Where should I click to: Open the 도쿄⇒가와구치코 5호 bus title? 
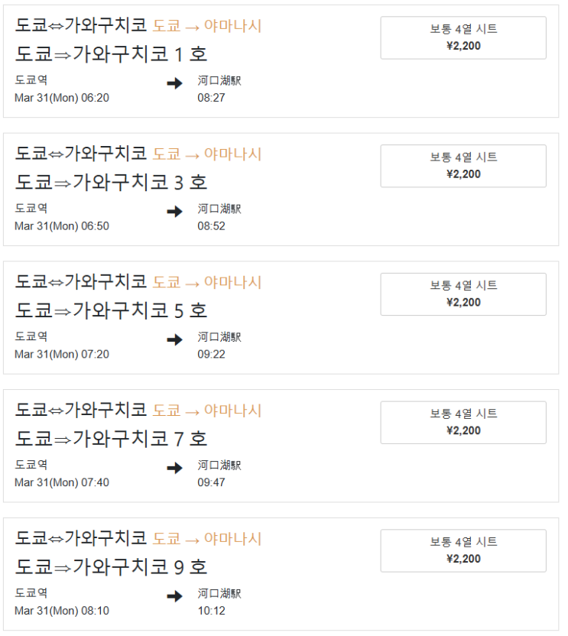(x=111, y=311)
